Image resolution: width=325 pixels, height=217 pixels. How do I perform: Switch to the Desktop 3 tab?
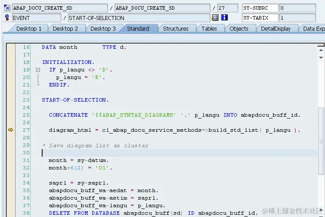103,28
